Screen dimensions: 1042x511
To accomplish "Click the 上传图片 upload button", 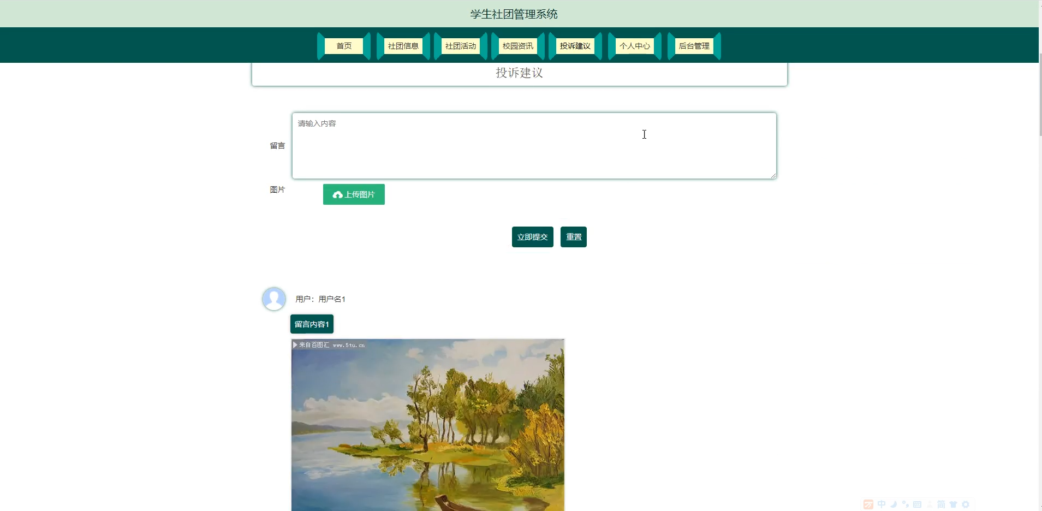I will point(354,194).
